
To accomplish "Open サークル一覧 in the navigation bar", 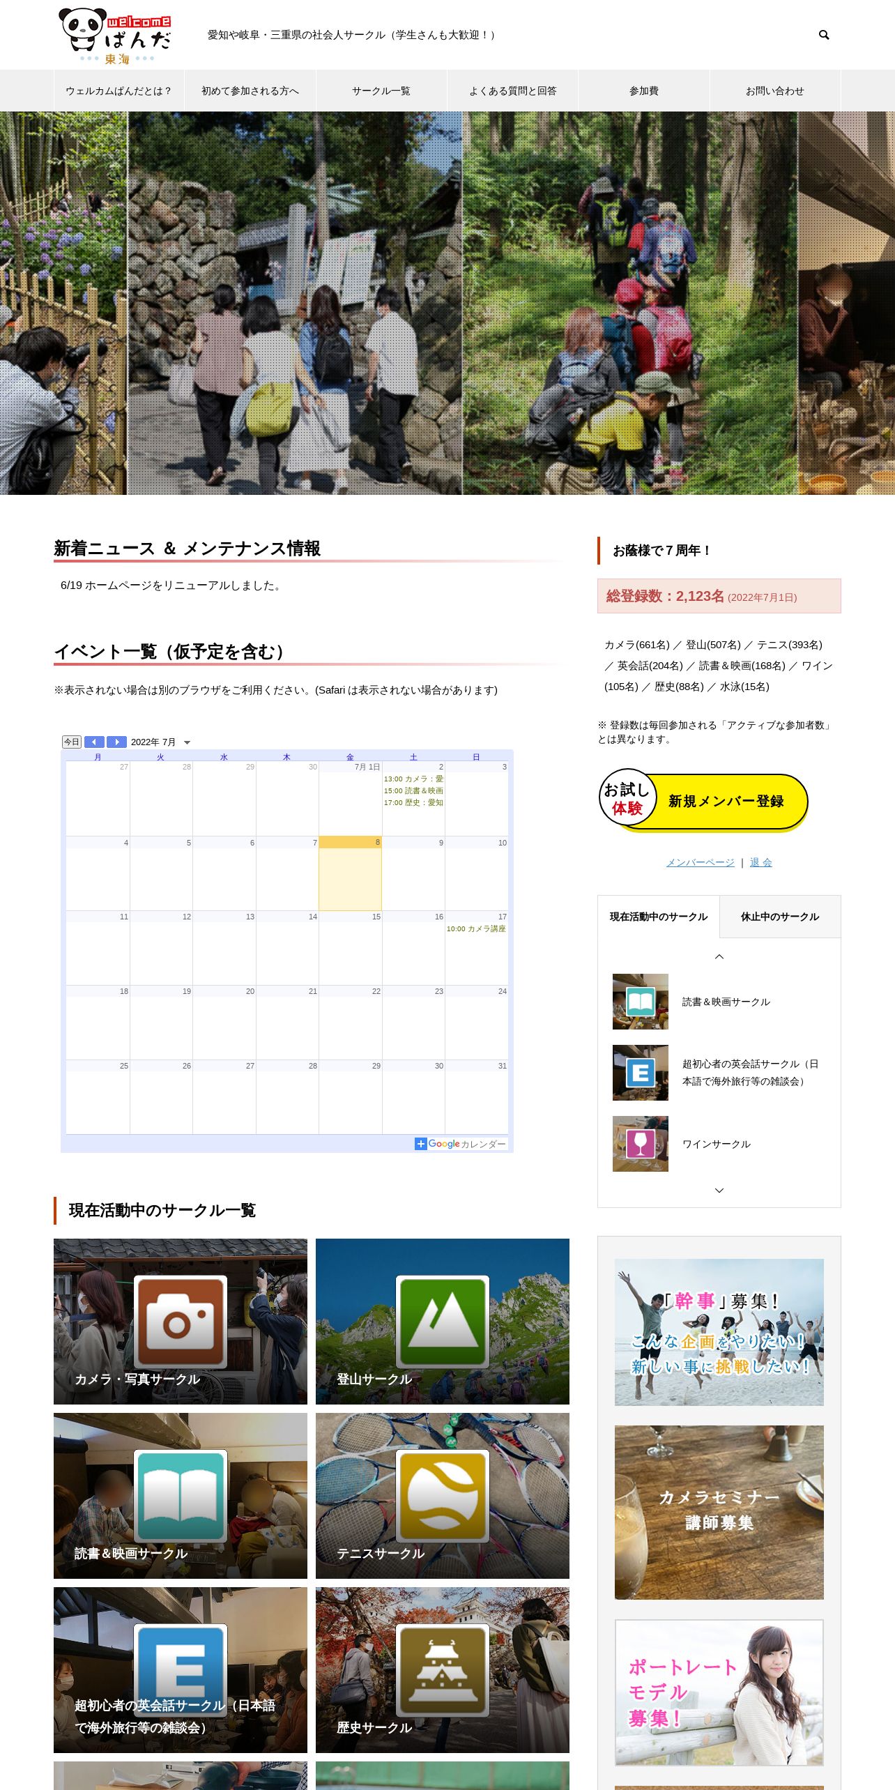I will [381, 91].
